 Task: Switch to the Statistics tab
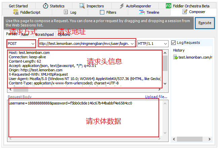53,6
